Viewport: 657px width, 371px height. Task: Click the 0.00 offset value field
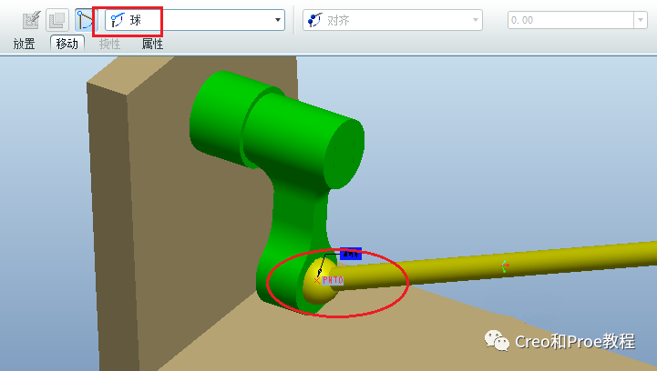point(570,20)
